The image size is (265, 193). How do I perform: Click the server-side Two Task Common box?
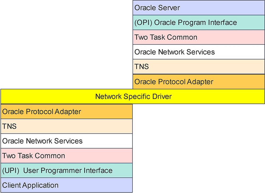click(198, 37)
